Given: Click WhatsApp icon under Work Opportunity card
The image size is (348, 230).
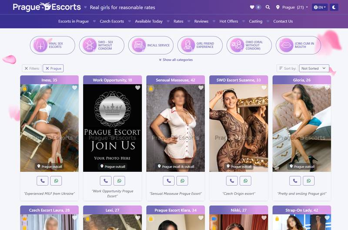Looking at the screenshot, I should (x=119, y=181).
